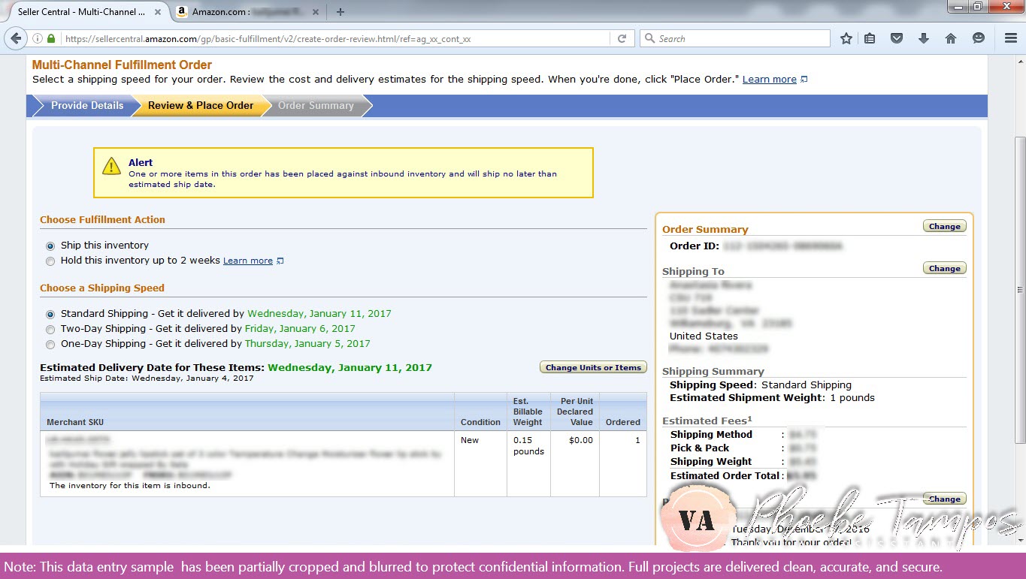View site security via the padlock icon

pos(50,38)
